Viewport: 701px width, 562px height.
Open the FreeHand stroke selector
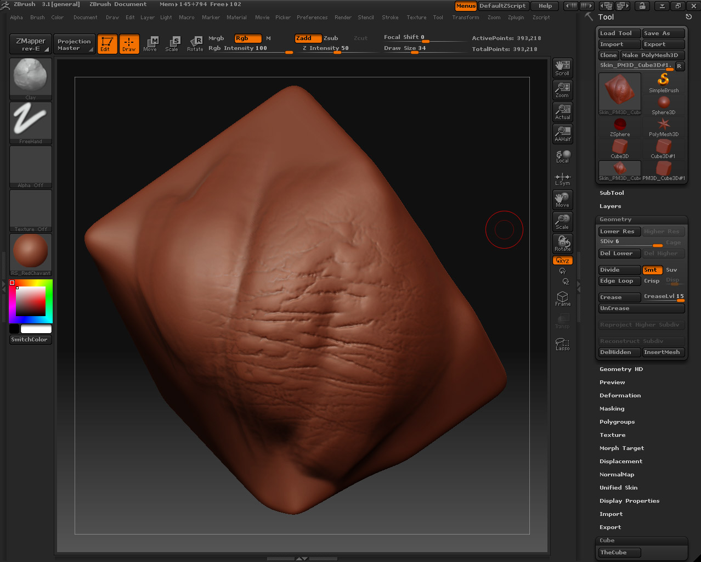coord(31,123)
